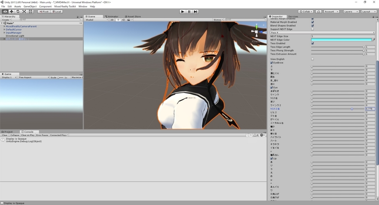Image resolution: width=379 pixels, height=205 pixels.
Task: Click the Inspector panel lock icon
Action: 373,17
